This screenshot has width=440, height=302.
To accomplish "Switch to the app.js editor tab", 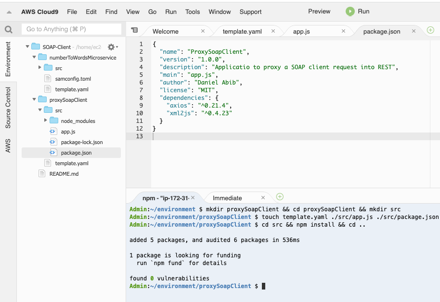I will (x=301, y=31).
